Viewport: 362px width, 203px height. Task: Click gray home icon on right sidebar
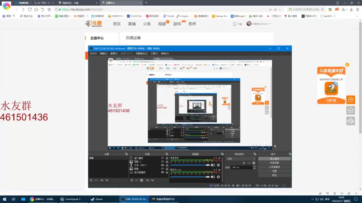[x=351, y=111]
